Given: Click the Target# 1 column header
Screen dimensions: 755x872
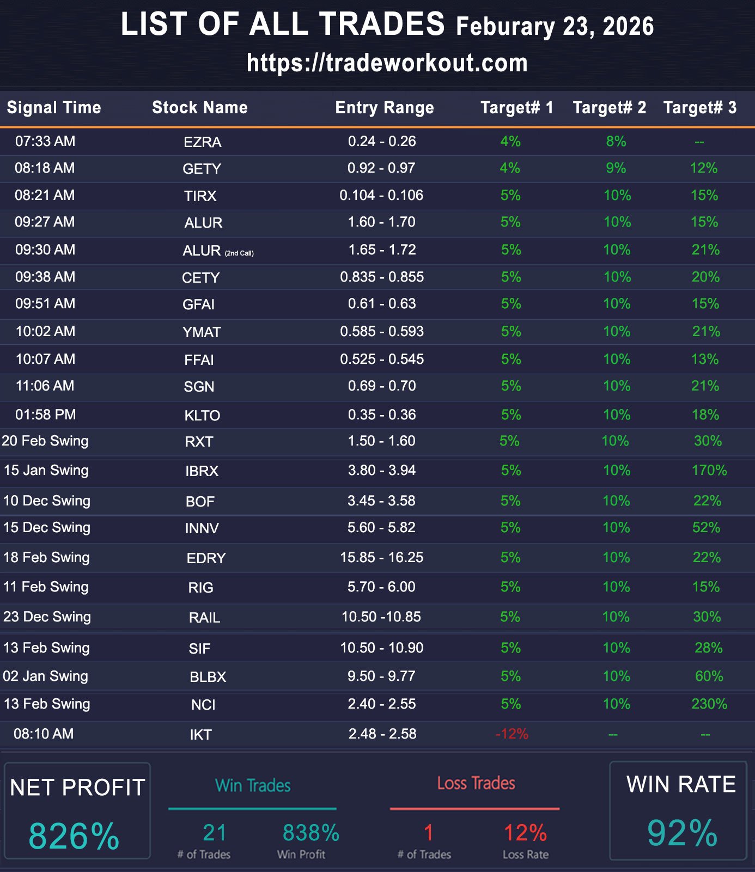Looking at the screenshot, I should click(x=516, y=108).
